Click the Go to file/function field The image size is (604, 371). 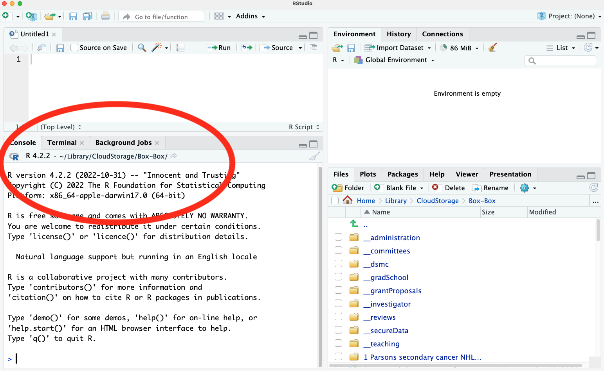tap(161, 16)
